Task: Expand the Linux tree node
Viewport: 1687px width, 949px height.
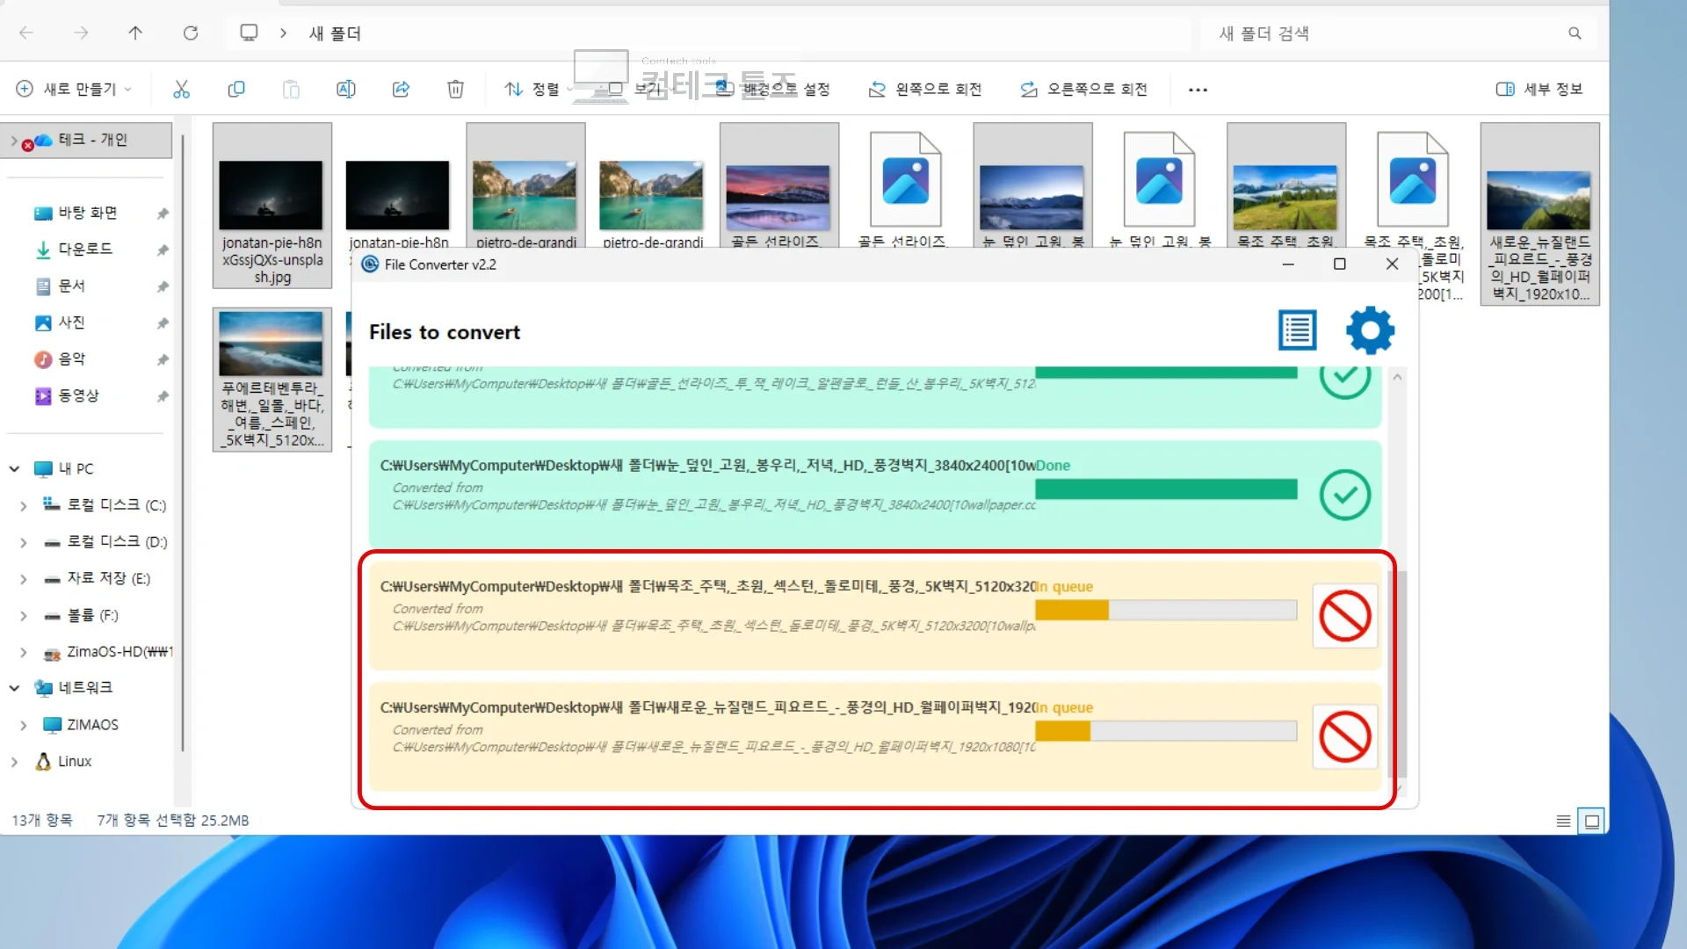Action: 14,762
